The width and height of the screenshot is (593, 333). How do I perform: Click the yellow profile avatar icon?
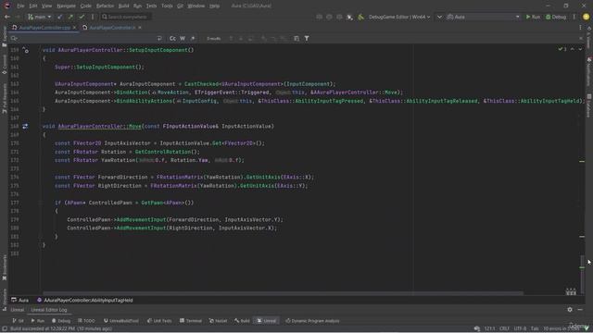586,17
